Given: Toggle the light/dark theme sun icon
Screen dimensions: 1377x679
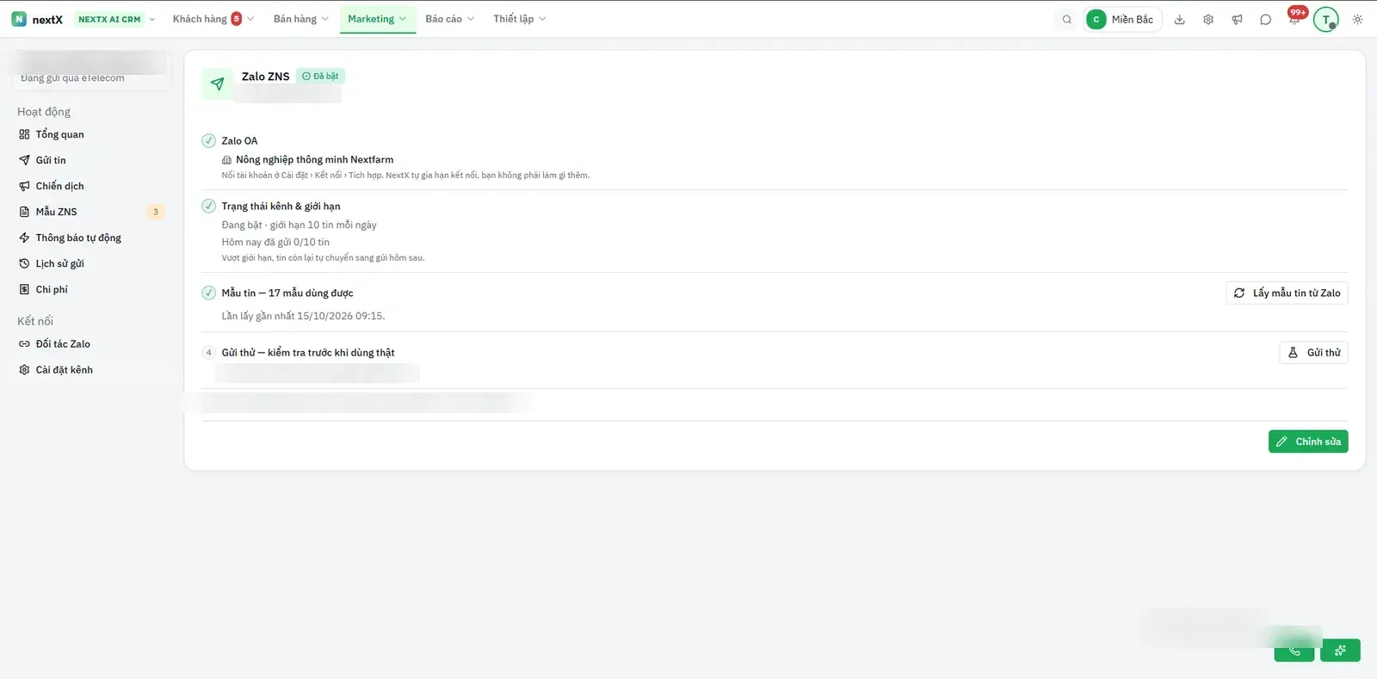Looking at the screenshot, I should (1358, 19).
